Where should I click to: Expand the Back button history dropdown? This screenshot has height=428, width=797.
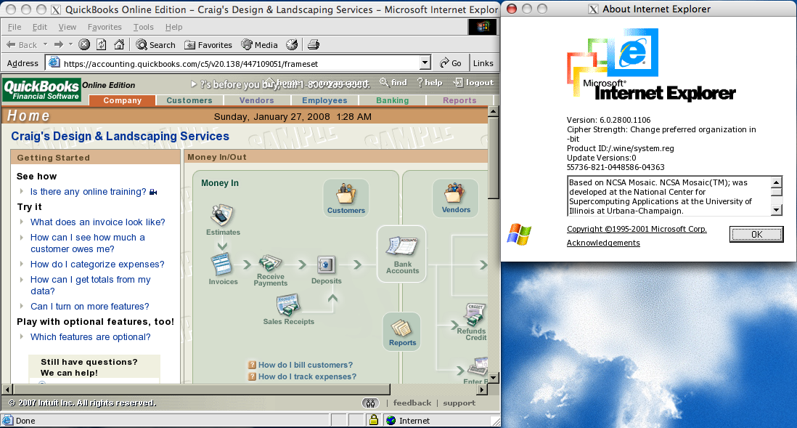tap(45, 44)
